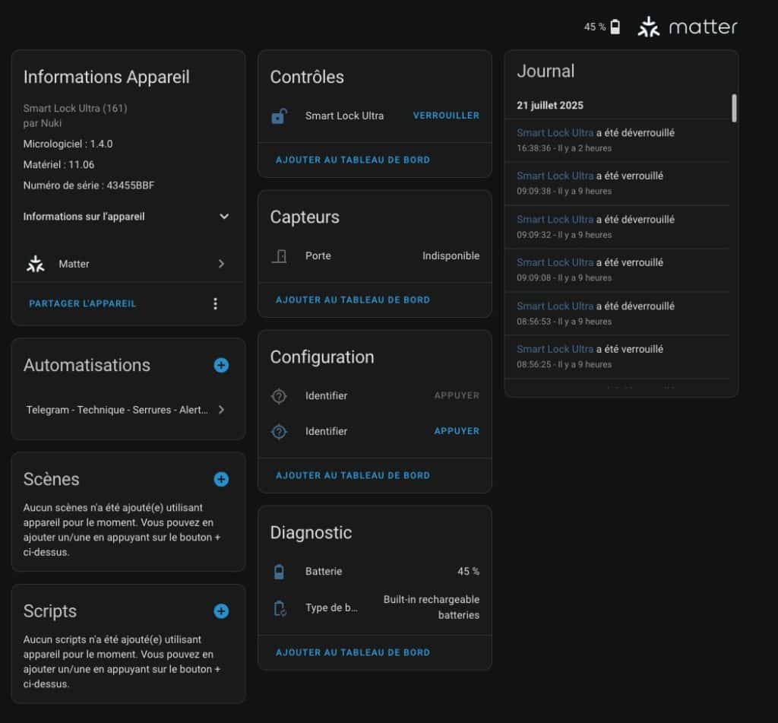Open Smart Lock Ultra link at 08:56:25

coord(555,349)
